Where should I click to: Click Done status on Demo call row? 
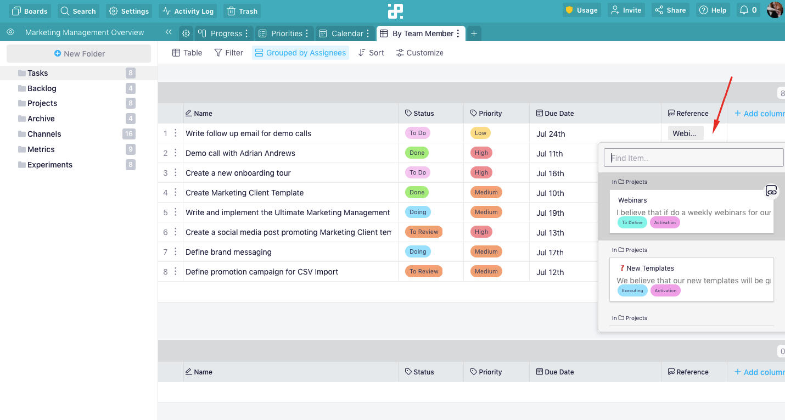417,153
